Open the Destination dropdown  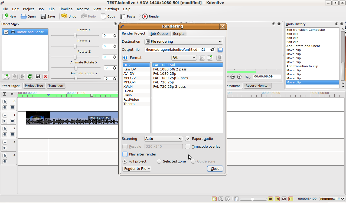pos(184,42)
